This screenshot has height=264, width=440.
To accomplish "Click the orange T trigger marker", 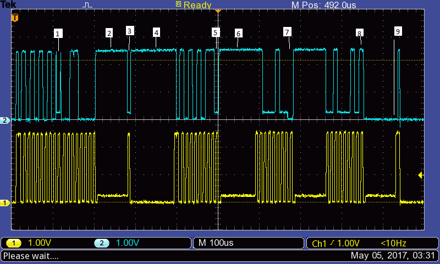I will pos(15,18).
